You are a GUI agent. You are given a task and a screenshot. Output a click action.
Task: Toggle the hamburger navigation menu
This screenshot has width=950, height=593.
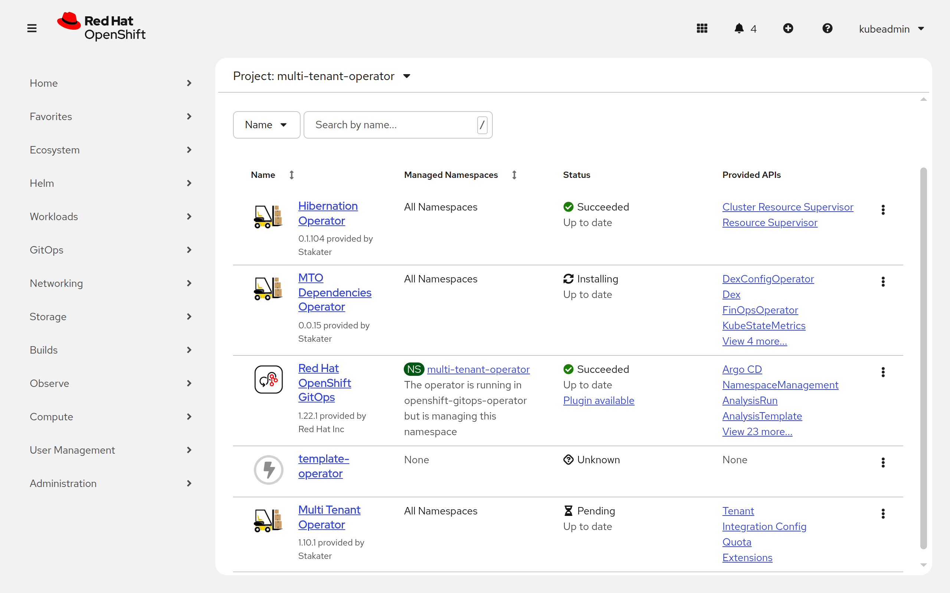32,28
